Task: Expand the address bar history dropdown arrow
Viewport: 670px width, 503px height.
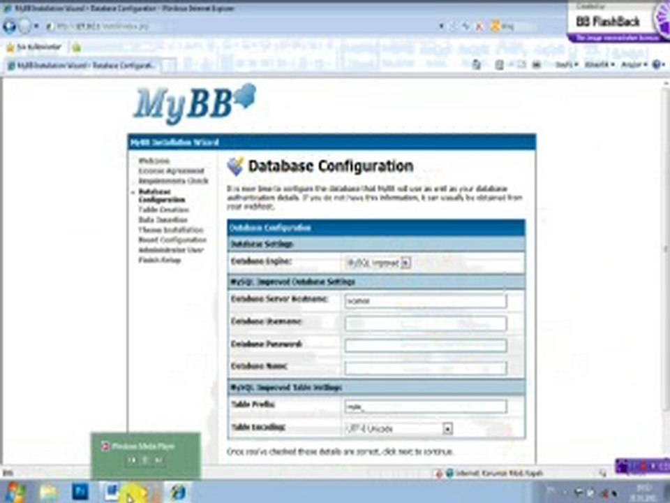Action: pos(441,27)
